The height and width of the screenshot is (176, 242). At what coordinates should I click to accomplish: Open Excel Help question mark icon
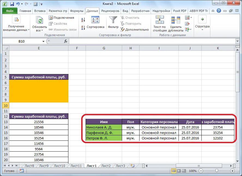[219, 11]
